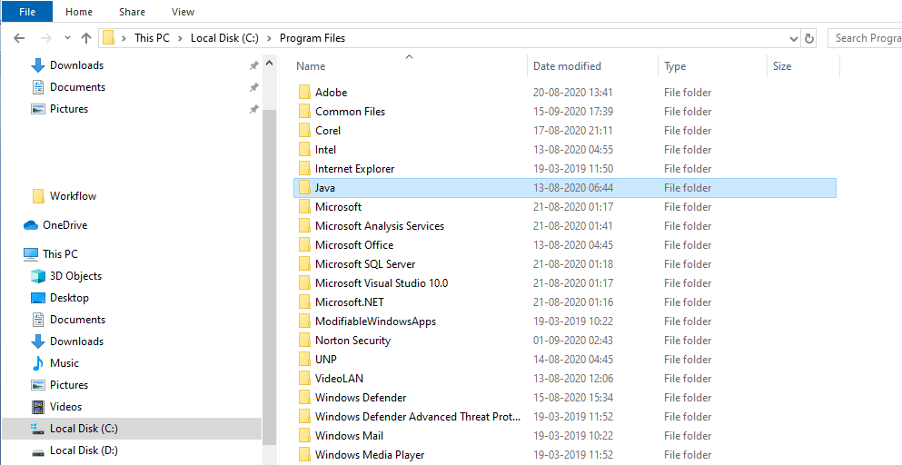Open Downloads in Quick access
Viewport: 902px width, 465px height.
[76, 65]
